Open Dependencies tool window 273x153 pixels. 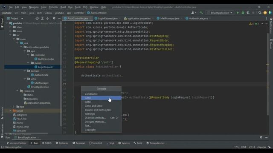point(155,143)
